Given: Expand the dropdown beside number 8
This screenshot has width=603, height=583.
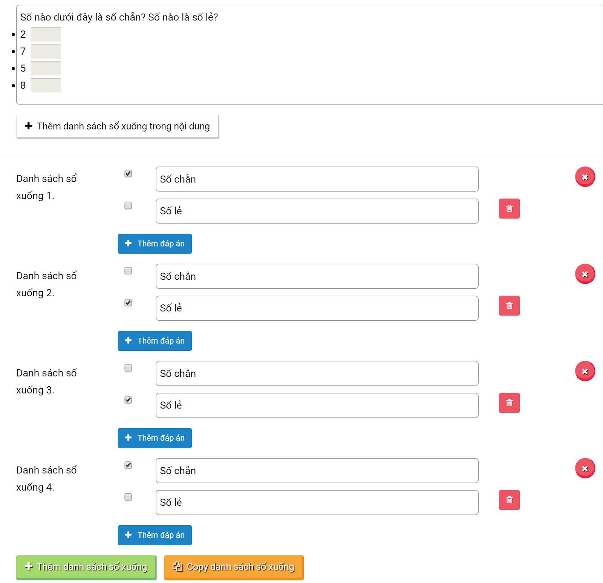Looking at the screenshot, I should [x=46, y=86].
